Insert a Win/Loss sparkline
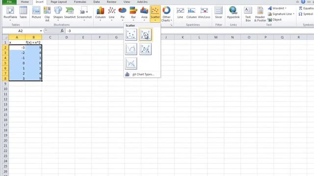This screenshot has height=176, width=314. pos(204,13)
